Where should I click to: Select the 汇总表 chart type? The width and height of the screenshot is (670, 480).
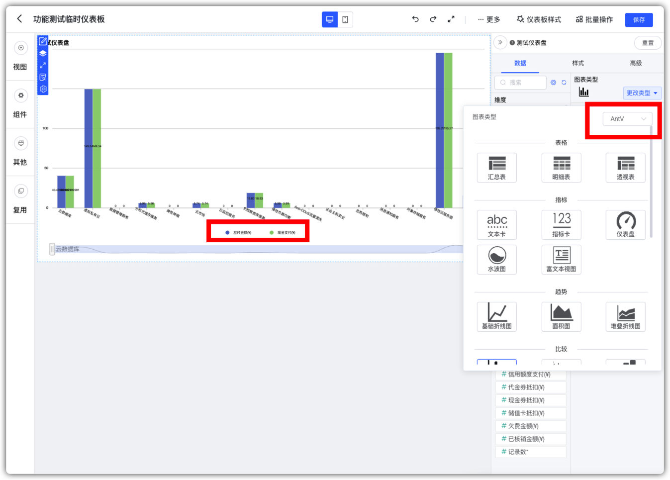coord(496,168)
